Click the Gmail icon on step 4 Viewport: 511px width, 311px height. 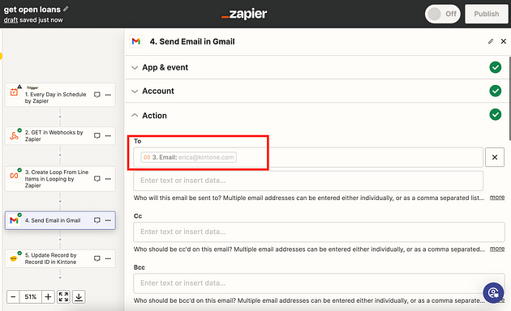click(x=14, y=220)
